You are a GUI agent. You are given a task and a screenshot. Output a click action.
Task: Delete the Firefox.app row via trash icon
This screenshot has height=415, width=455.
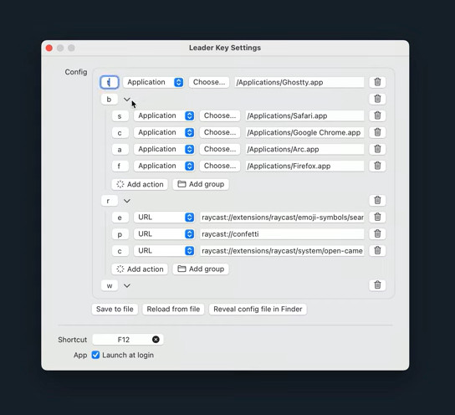[377, 166]
